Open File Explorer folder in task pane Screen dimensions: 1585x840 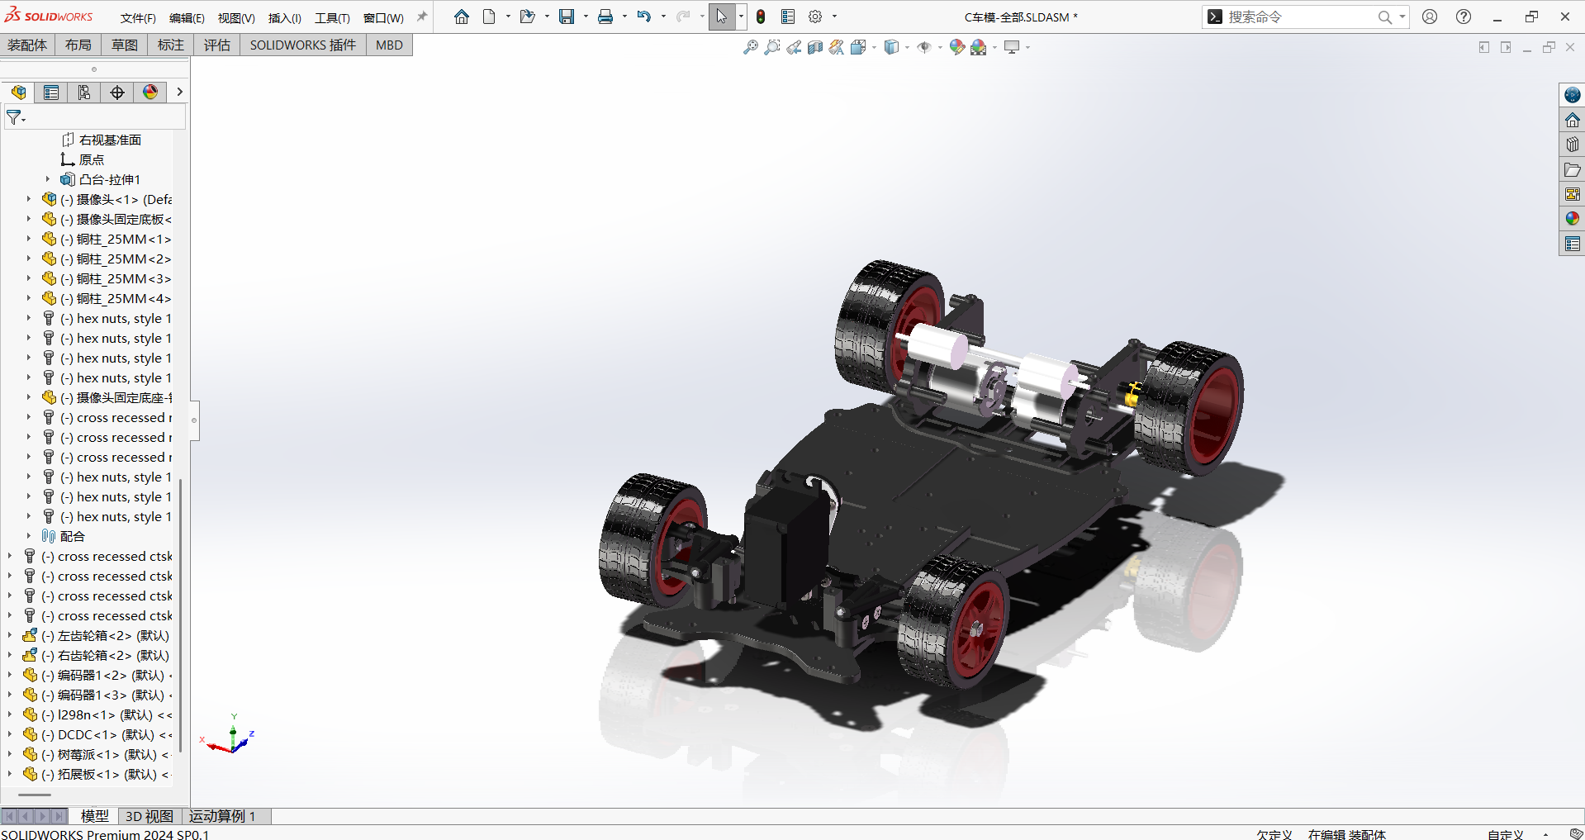pyautogui.click(x=1572, y=169)
